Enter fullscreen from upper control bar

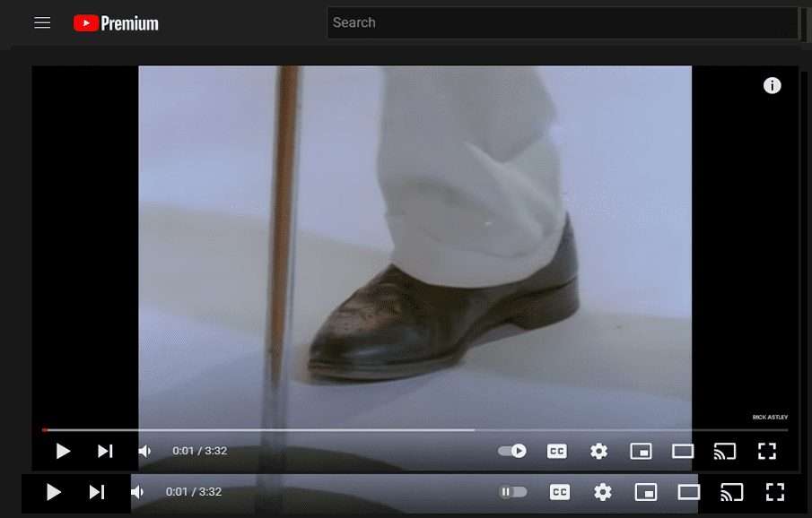point(767,452)
